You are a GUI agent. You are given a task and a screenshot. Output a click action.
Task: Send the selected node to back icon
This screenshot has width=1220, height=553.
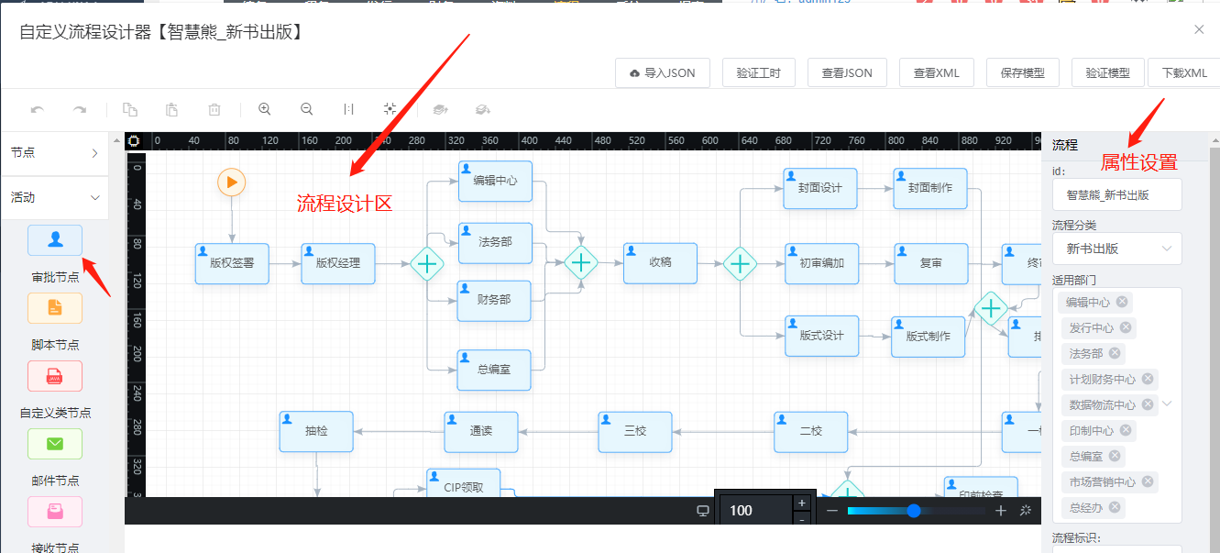(x=482, y=110)
